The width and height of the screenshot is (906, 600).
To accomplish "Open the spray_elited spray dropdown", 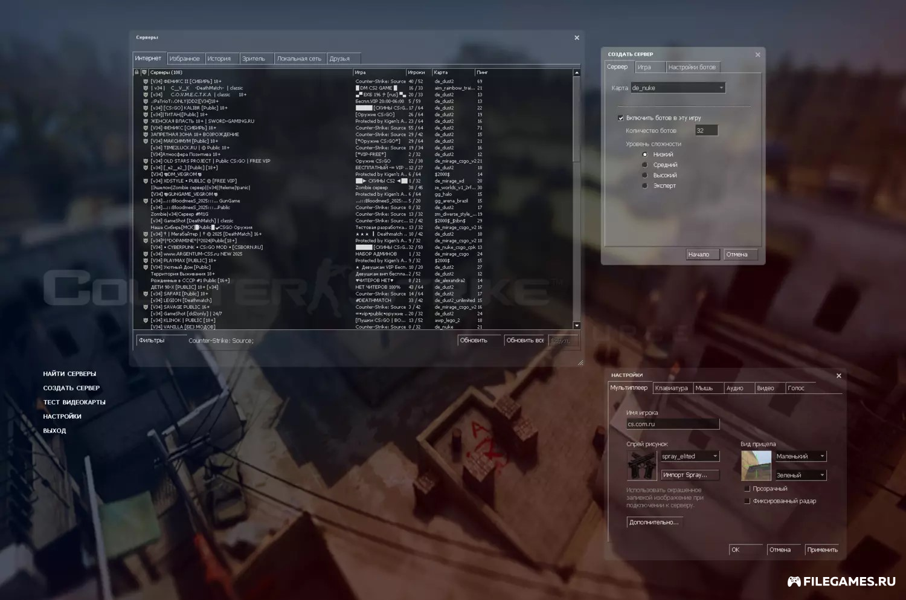I will (x=690, y=456).
